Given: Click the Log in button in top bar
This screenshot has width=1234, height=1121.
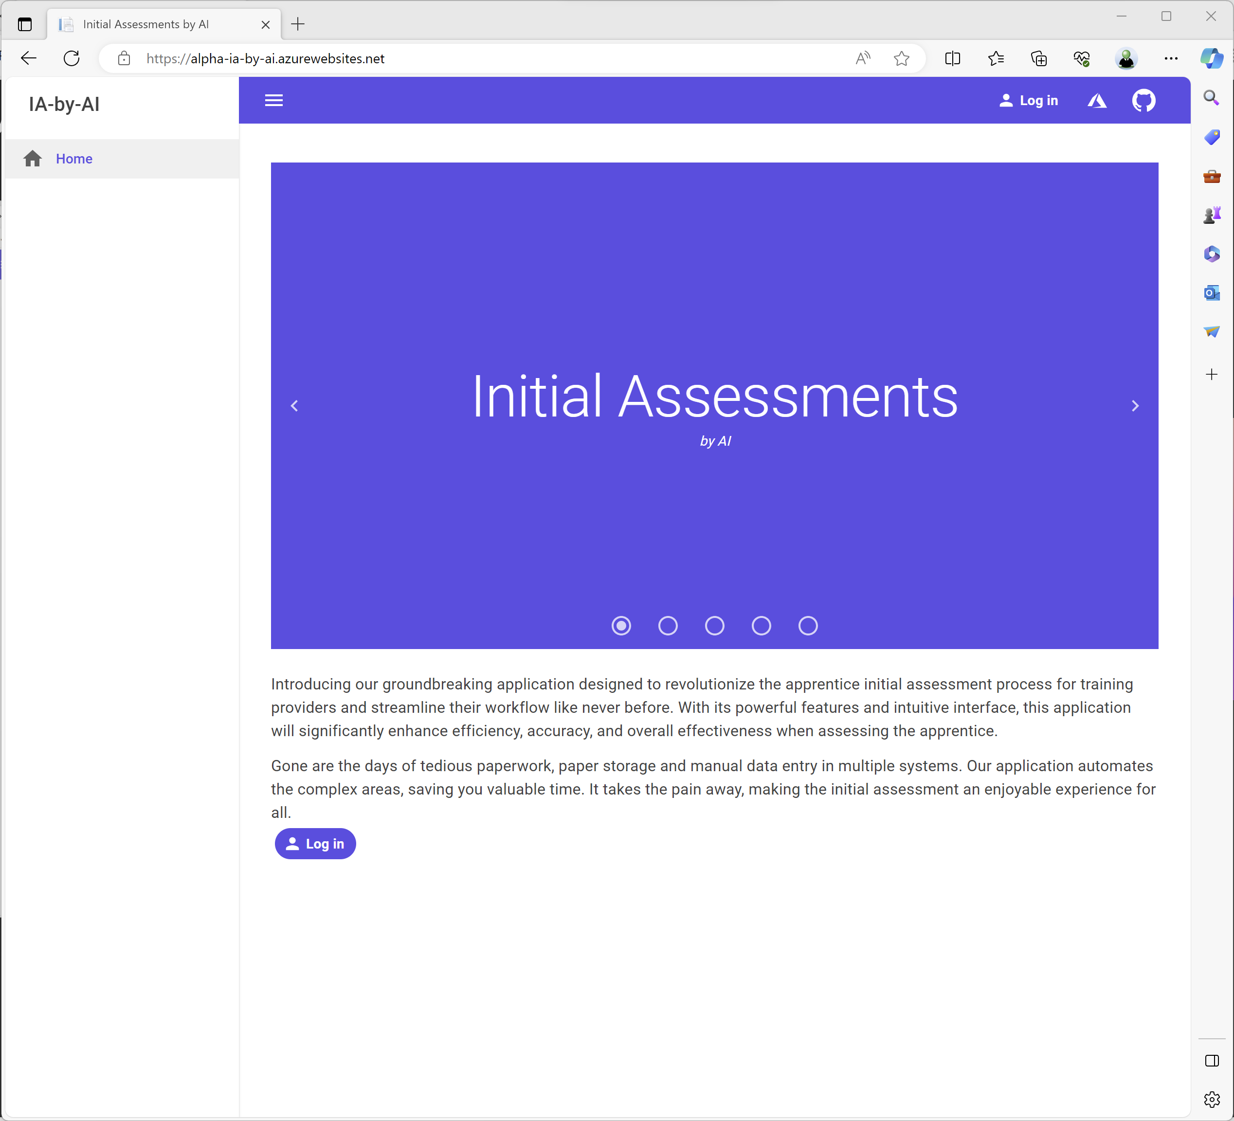Looking at the screenshot, I should click(x=1028, y=100).
